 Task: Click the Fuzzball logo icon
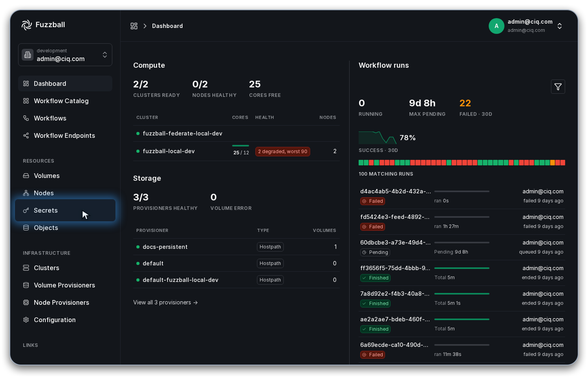pyautogui.click(x=27, y=25)
